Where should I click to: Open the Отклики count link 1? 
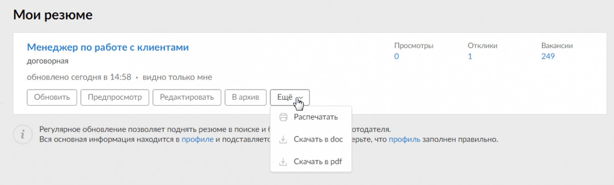470,56
